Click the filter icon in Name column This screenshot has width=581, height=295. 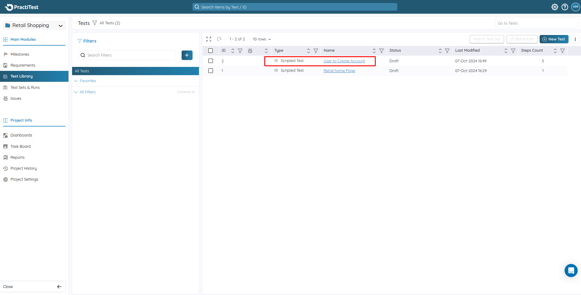pos(381,51)
